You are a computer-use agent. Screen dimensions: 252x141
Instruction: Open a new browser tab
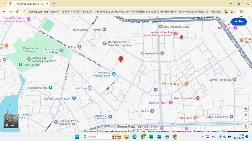point(54,4)
